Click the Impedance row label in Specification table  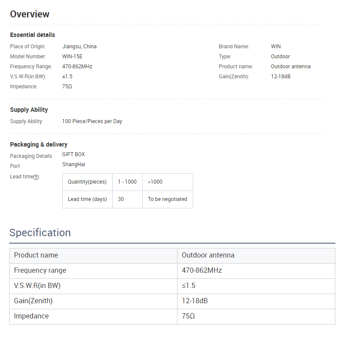click(x=31, y=316)
